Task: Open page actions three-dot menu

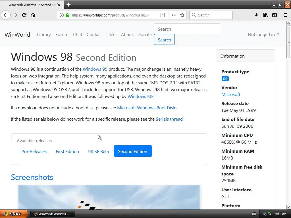Action: (174, 15)
